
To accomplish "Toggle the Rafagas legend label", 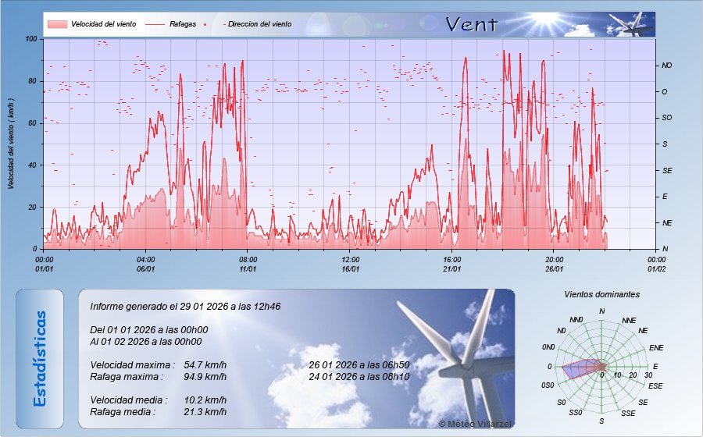I will click(x=182, y=24).
